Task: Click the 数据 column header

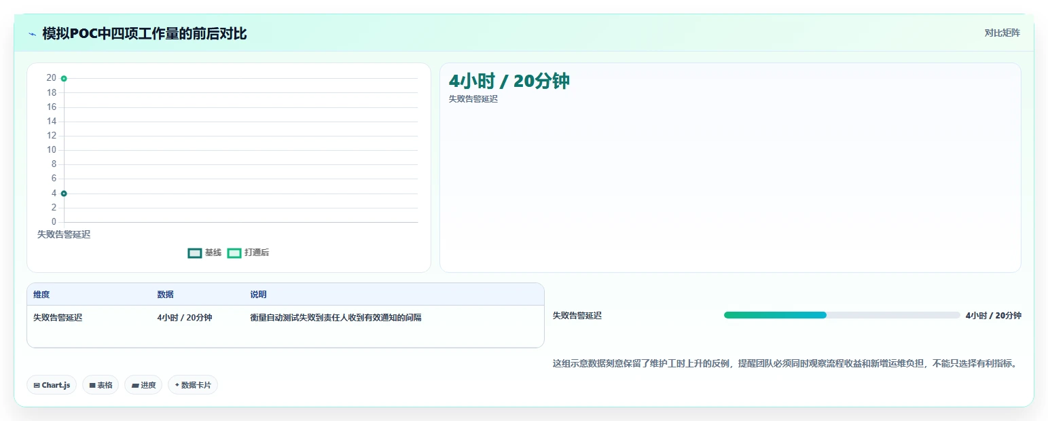Action: [x=165, y=295]
